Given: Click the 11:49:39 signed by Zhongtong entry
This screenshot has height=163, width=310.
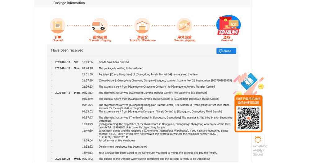Looking at the screenshot, I should click(163, 134).
